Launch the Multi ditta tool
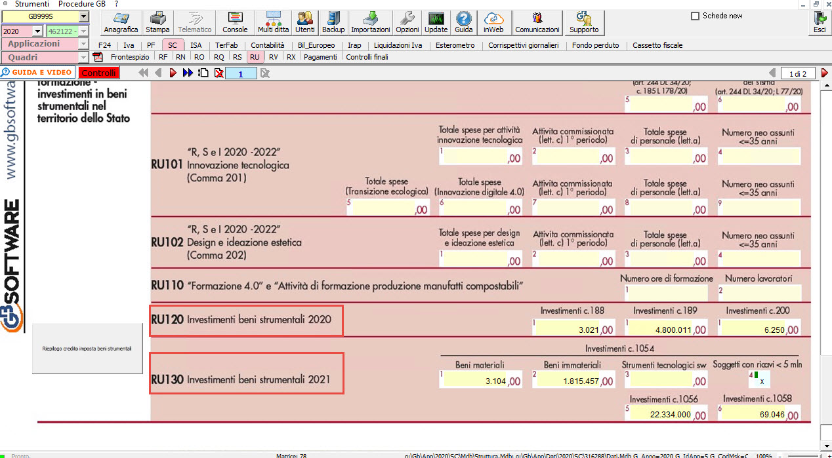Viewport: 832px width, 458px height. 273,22
